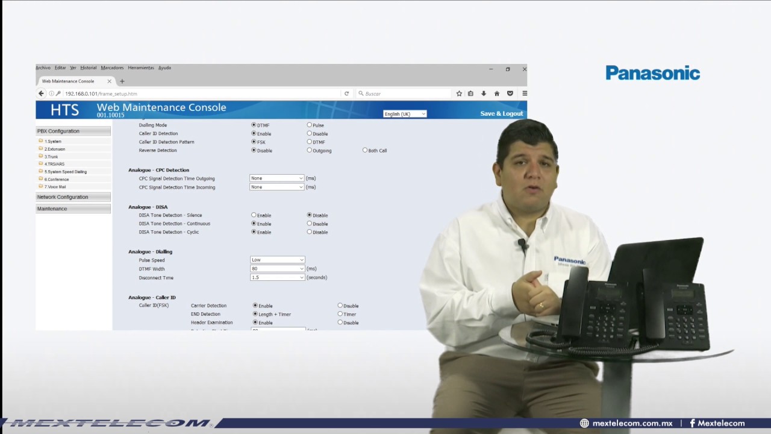Open the 2.Extension tree item
Screen dimensions: 771x434
[55, 149]
